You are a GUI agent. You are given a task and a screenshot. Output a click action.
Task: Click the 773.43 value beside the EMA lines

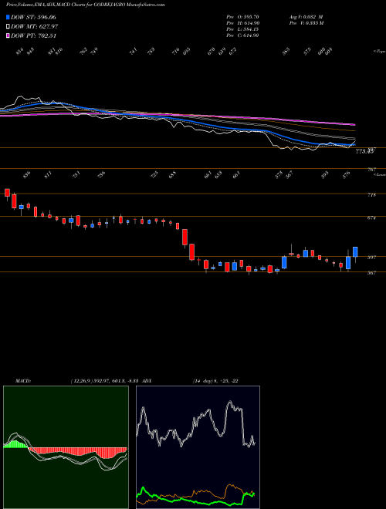click(x=365, y=151)
